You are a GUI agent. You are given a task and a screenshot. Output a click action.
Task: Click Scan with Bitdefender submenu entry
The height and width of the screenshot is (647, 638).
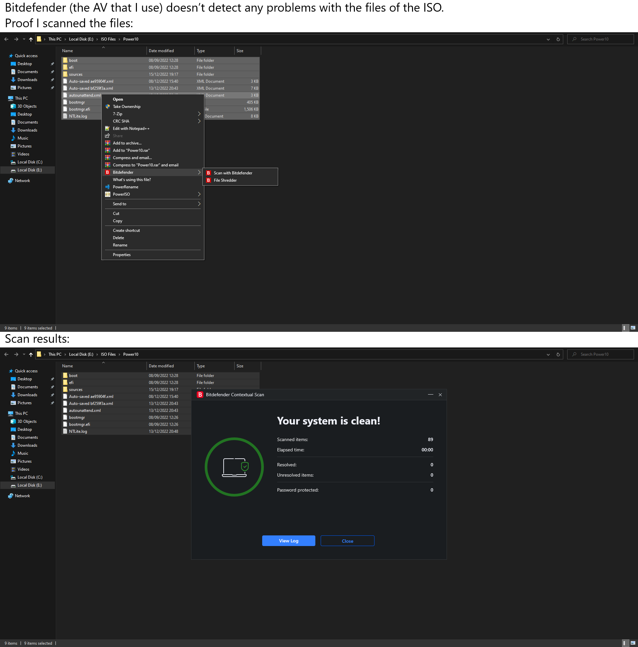233,173
